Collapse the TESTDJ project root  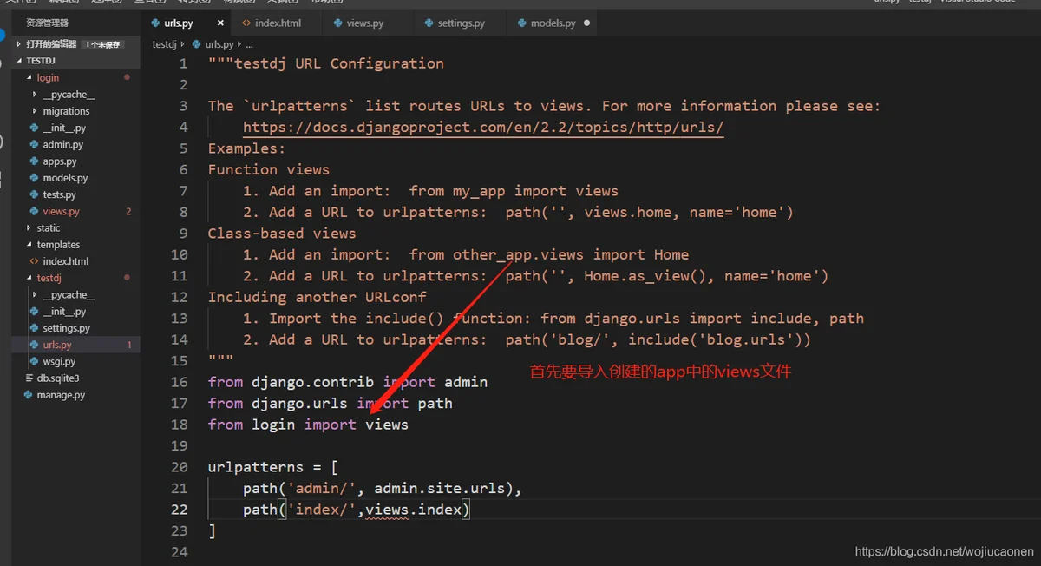point(20,62)
